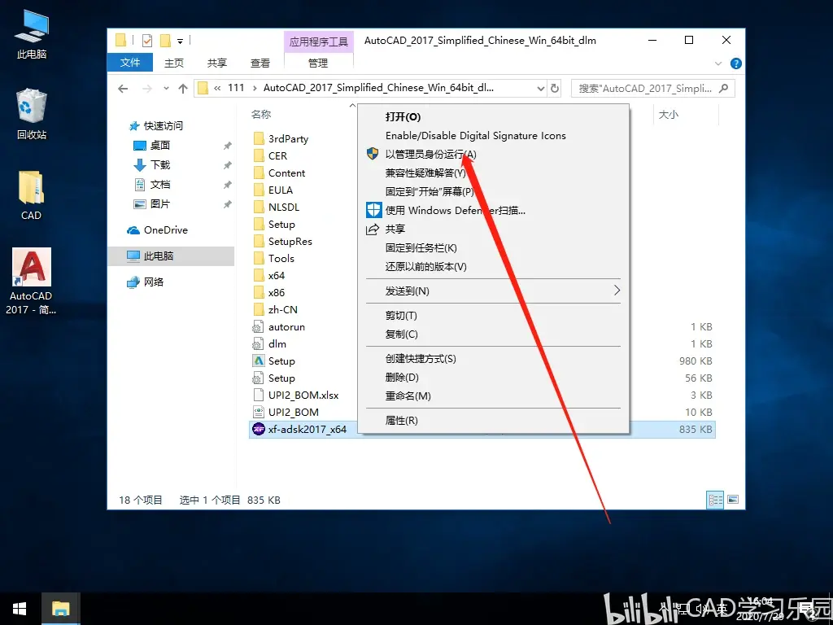Click the 大小 column header

point(669,114)
